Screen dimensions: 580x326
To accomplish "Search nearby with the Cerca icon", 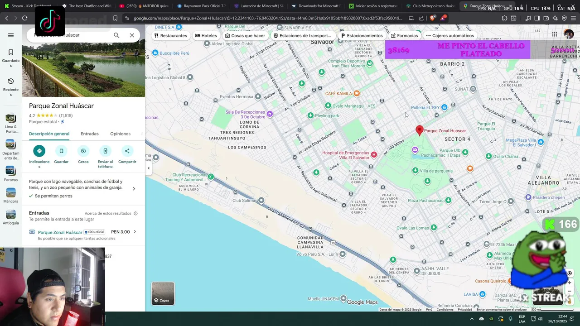I will pyautogui.click(x=83, y=151).
